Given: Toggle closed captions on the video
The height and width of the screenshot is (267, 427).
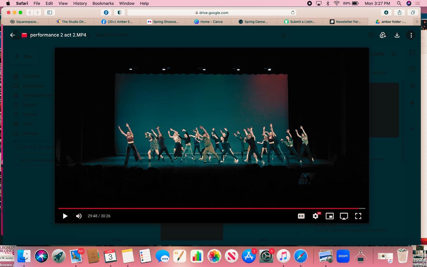Looking at the screenshot, I should (x=301, y=216).
